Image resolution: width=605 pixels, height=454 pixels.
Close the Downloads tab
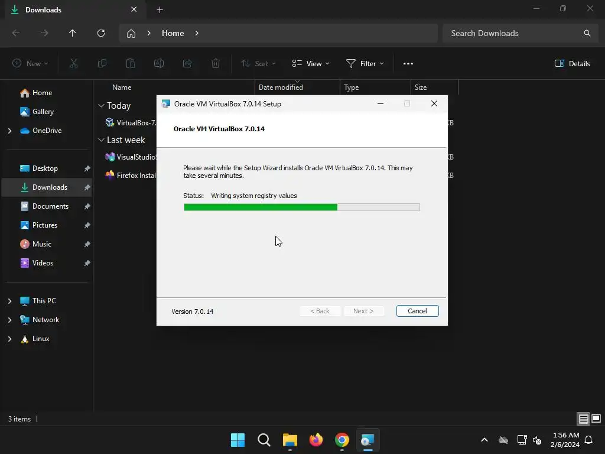(x=134, y=9)
